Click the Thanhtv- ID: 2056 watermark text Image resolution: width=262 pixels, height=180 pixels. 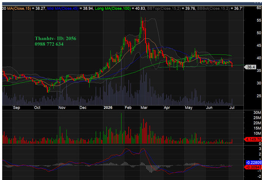click(x=55, y=39)
